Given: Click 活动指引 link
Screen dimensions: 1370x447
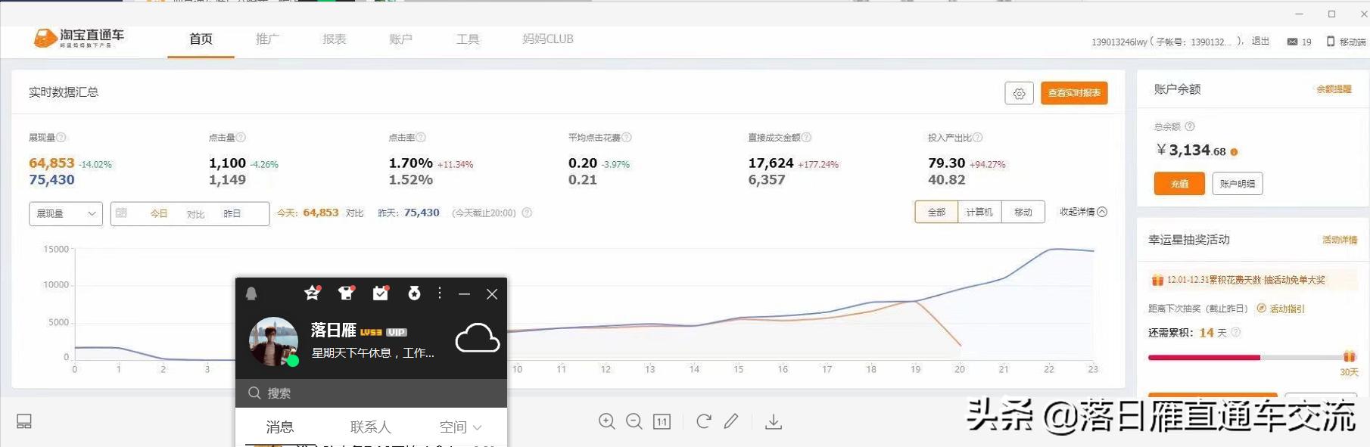Looking at the screenshot, I should 1281,309.
